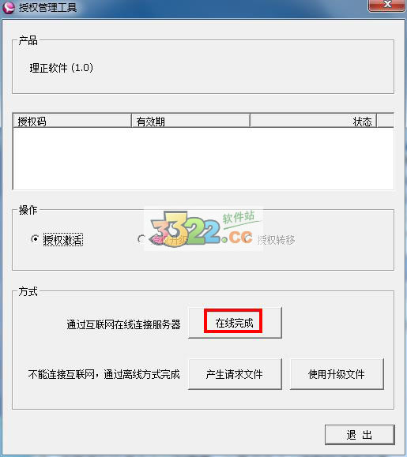407x457 pixels.
Task: Click the 3322.cc watermark logo
Action: click(204, 229)
